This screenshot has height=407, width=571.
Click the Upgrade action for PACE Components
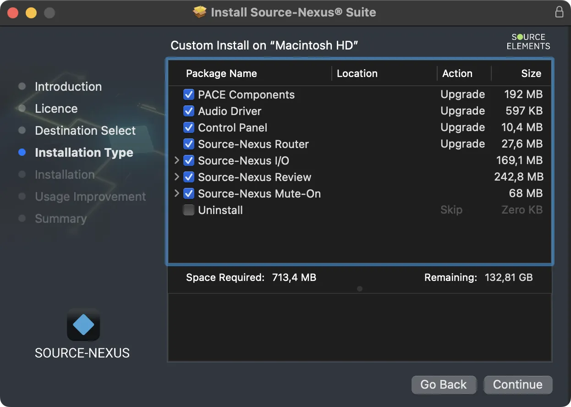tap(462, 95)
